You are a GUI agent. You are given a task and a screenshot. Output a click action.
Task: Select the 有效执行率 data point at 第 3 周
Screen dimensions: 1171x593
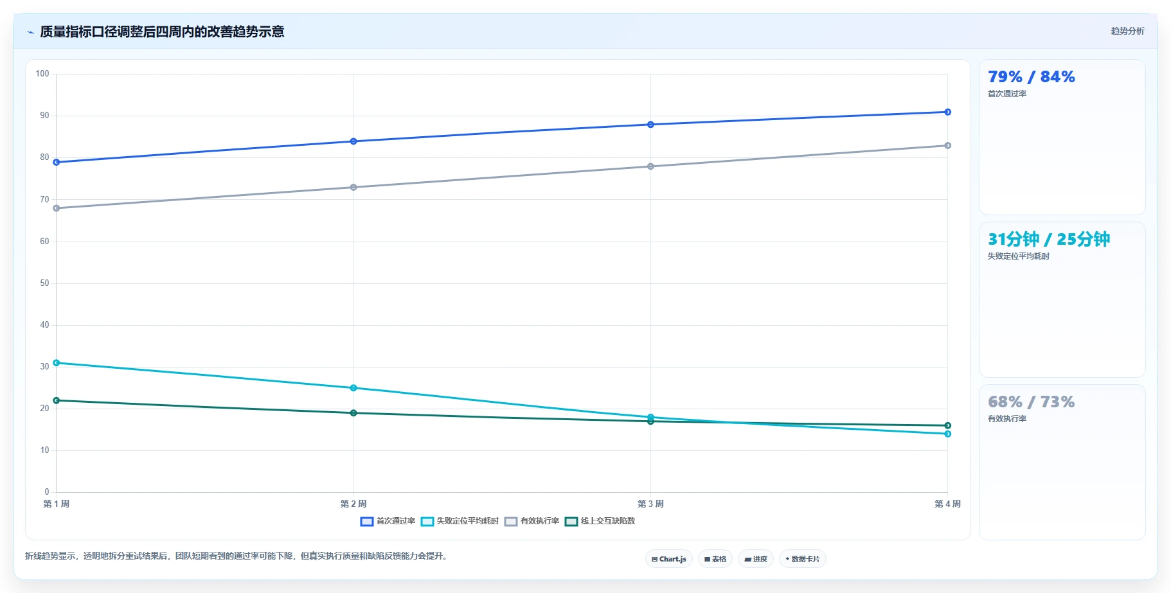point(650,166)
